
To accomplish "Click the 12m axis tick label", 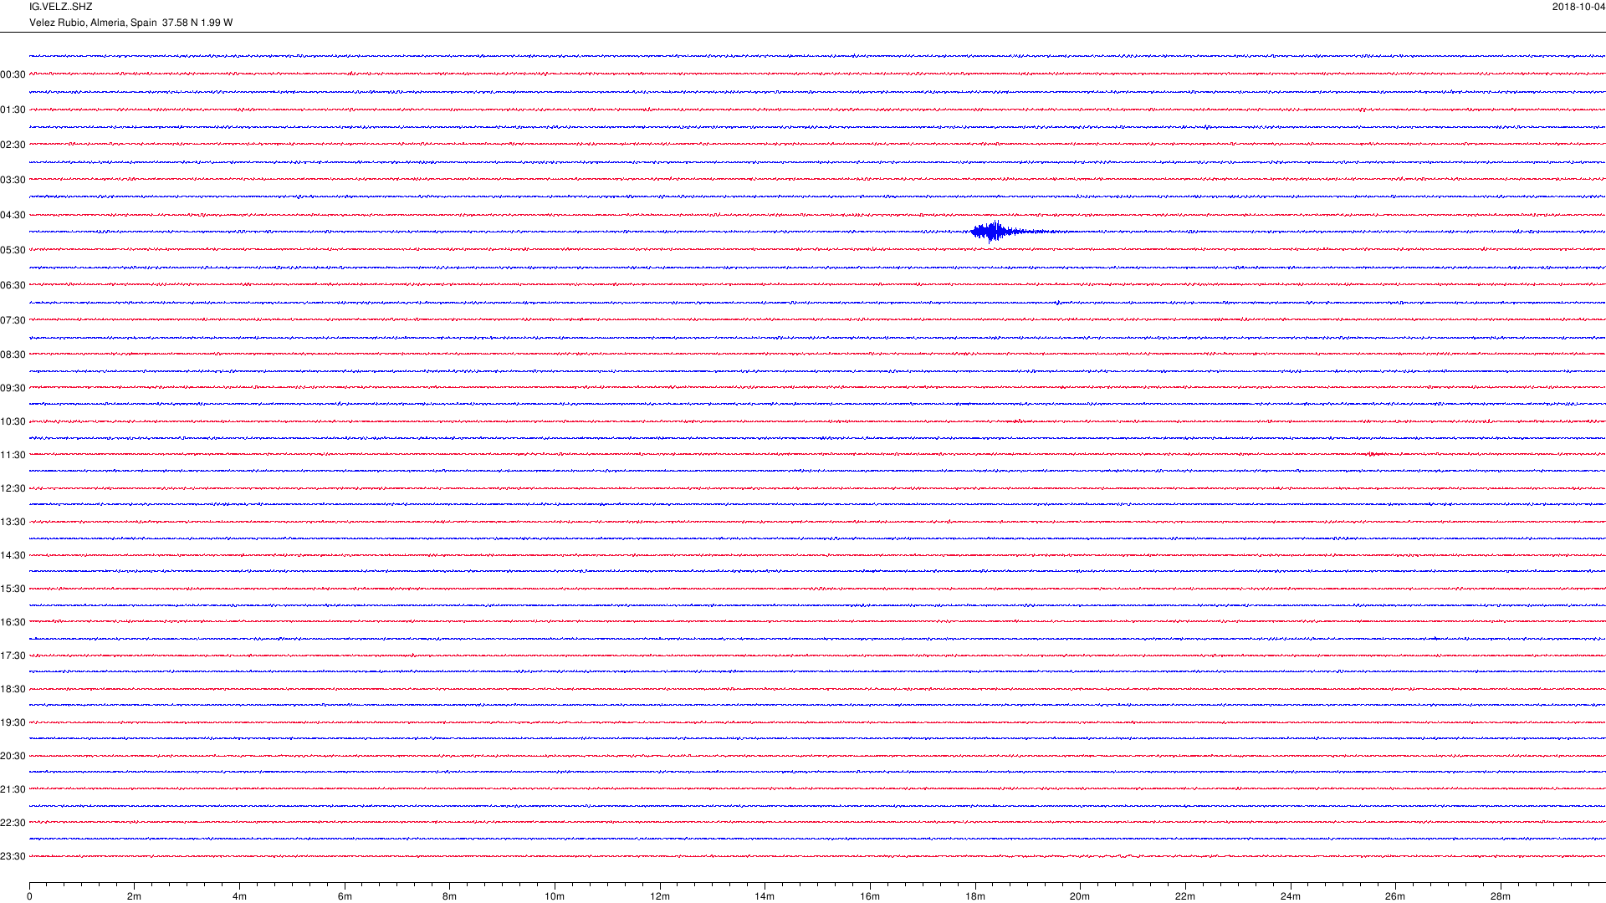I will pyautogui.click(x=660, y=897).
